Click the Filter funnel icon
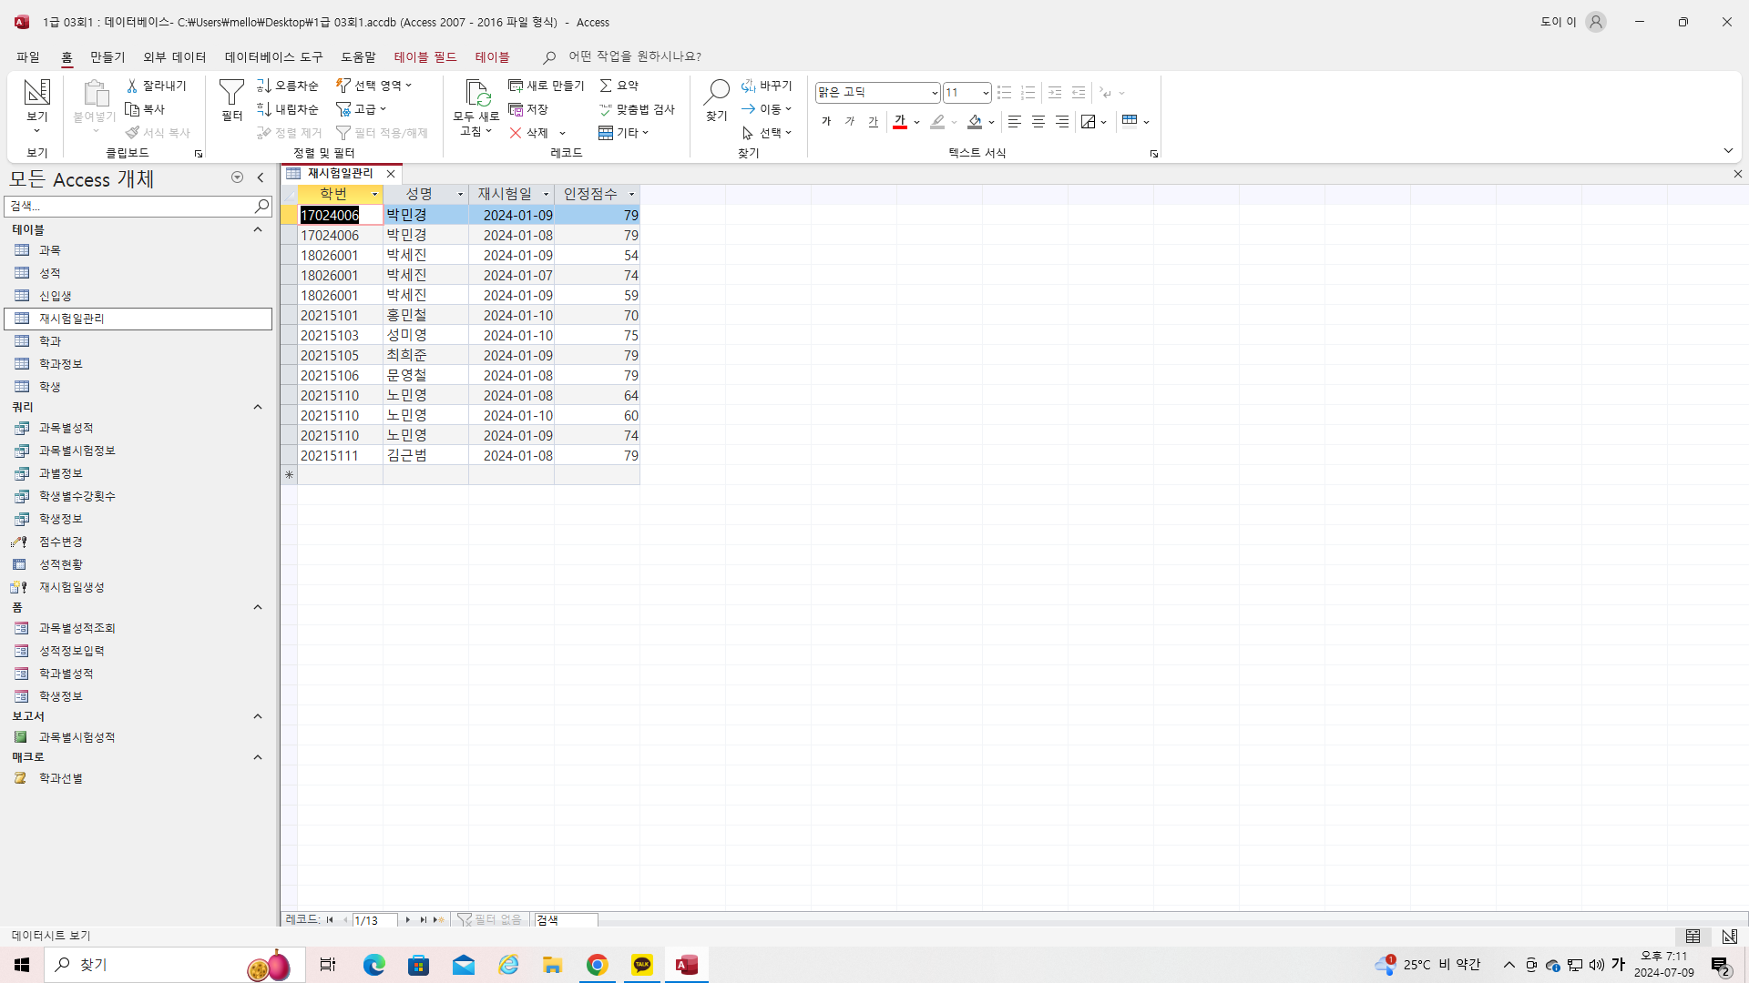Screen dimensions: 1749x983 231,92
